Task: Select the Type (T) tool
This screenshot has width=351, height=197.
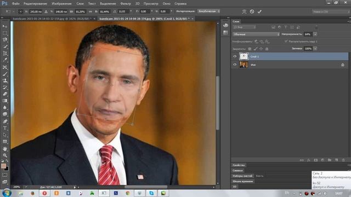Action: (5, 128)
